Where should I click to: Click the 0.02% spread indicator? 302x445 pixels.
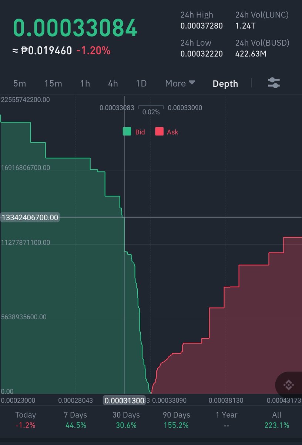coord(151,112)
